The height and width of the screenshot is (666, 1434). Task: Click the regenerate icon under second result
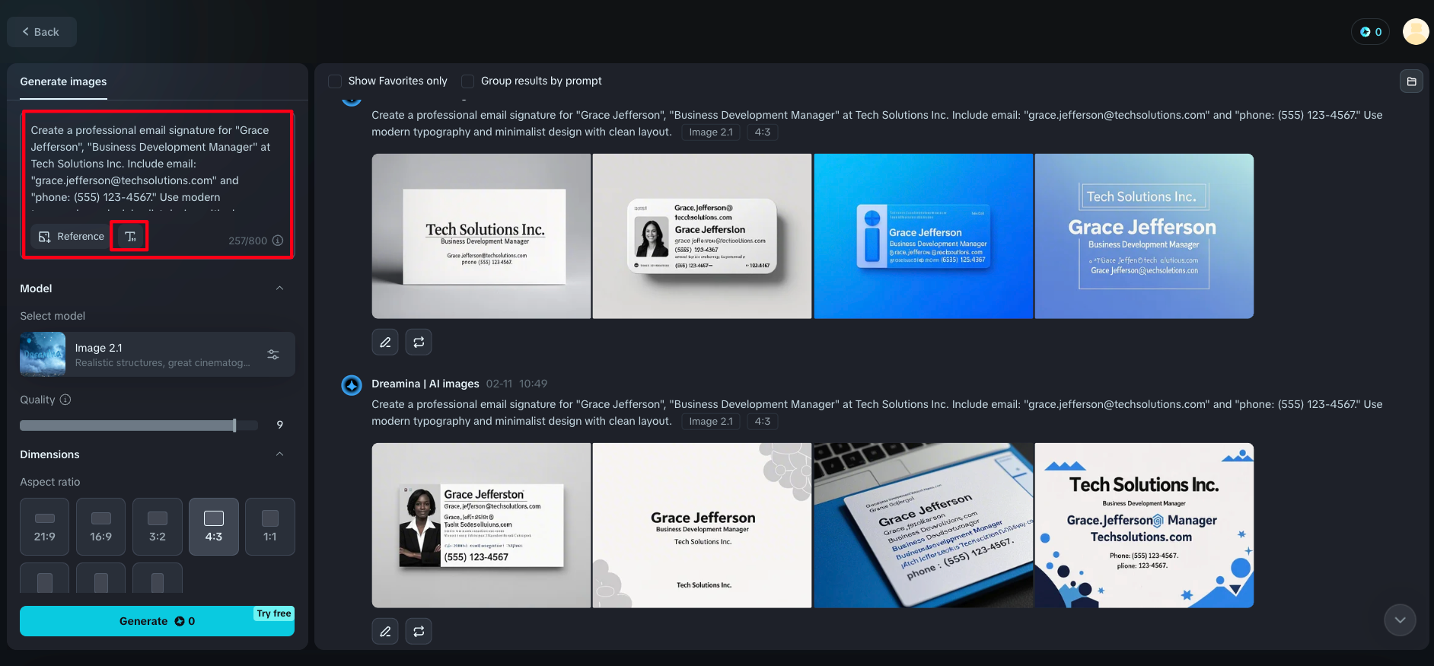[419, 631]
